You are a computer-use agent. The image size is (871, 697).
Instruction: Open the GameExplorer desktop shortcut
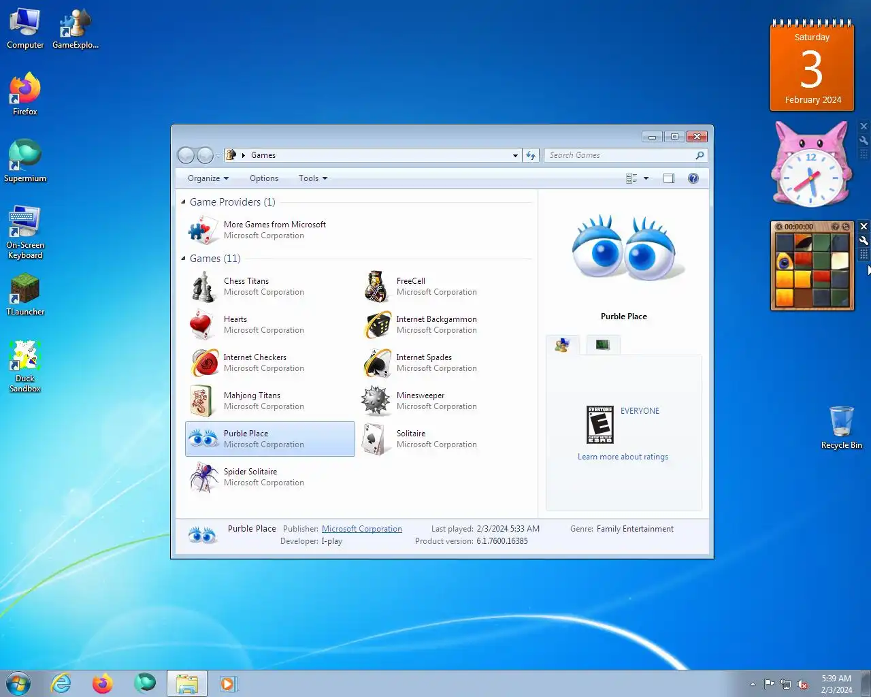point(76,29)
